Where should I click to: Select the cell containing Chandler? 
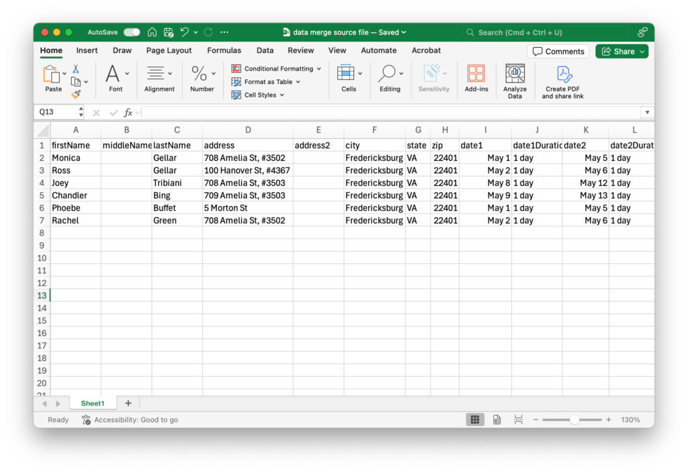(x=76, y=195)
